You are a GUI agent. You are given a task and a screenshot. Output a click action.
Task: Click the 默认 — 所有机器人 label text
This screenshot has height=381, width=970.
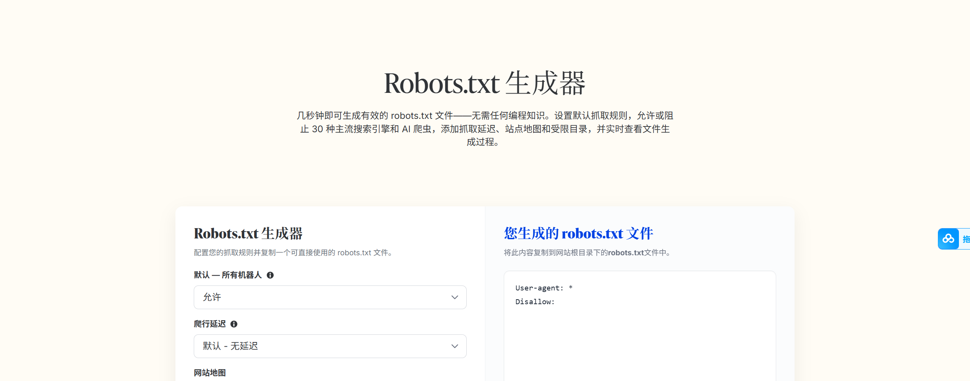[228, 275]
